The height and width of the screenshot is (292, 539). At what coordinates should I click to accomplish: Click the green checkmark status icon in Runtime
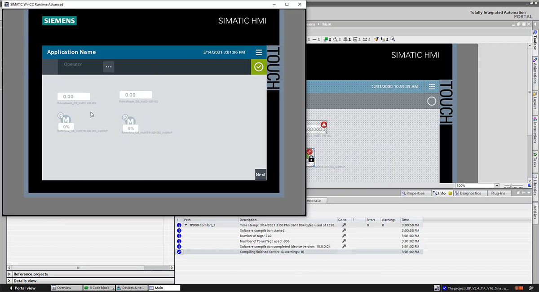259,67
